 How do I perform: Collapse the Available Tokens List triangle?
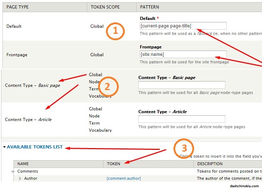click(x=4, y=147)
